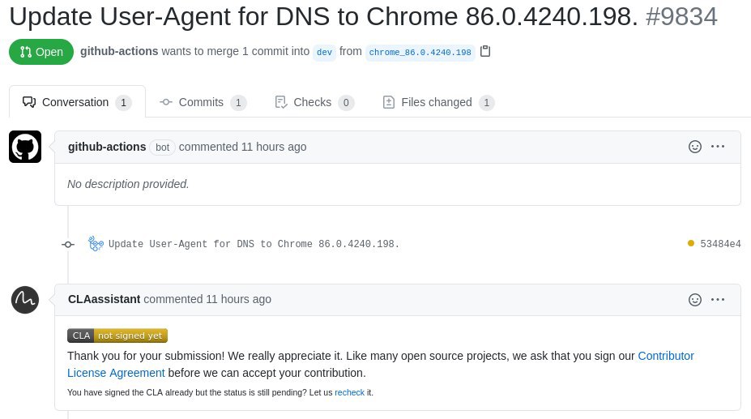Click the CLAassistant avatar
The width and height of the screenshot is (751, 419).
pos(25,300)
